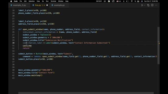
Task: Click the underlined 'confirma' text
Action: (x=27, y=46)
